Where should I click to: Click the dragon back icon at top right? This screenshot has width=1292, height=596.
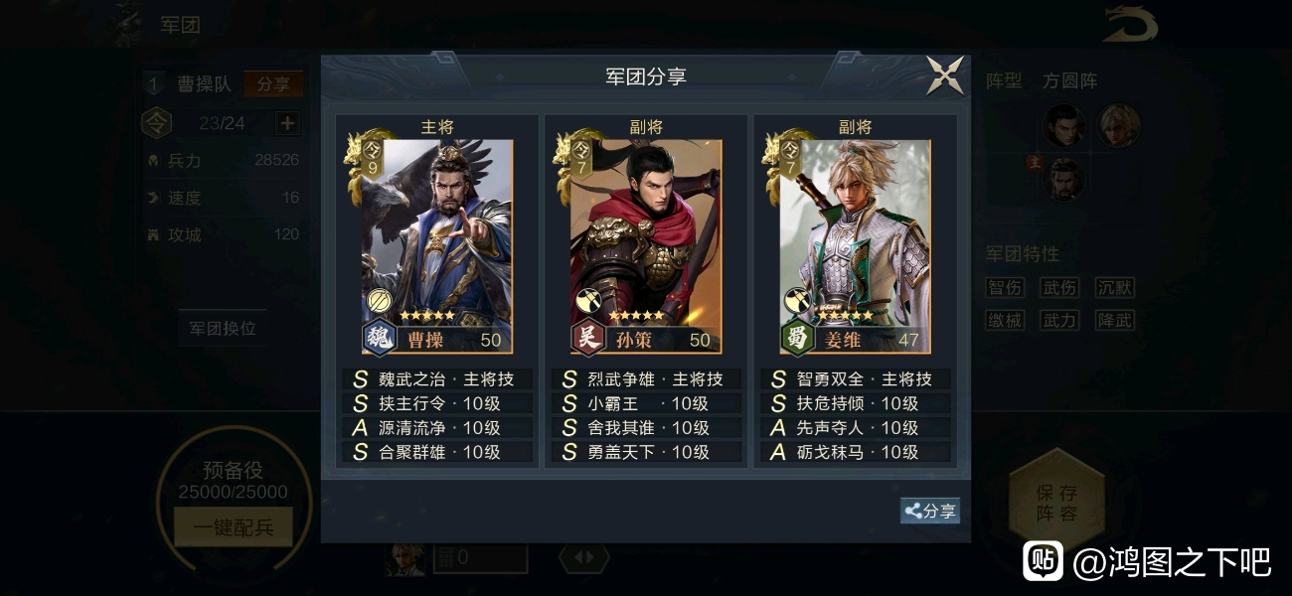(1131, 25)
